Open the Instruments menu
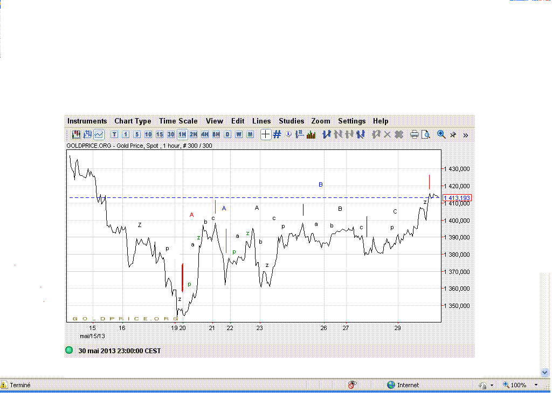 [87, 121]
